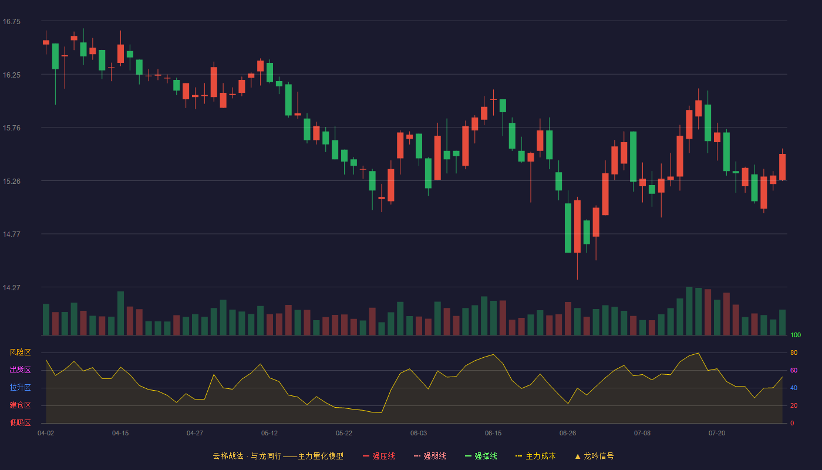822x470 pixels.
Task: Click the 05-12 date label
Action: (269, 433)
